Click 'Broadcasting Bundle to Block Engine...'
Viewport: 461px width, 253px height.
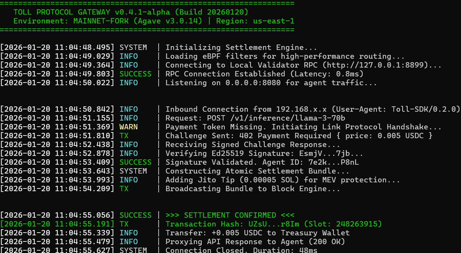[253, 189]
